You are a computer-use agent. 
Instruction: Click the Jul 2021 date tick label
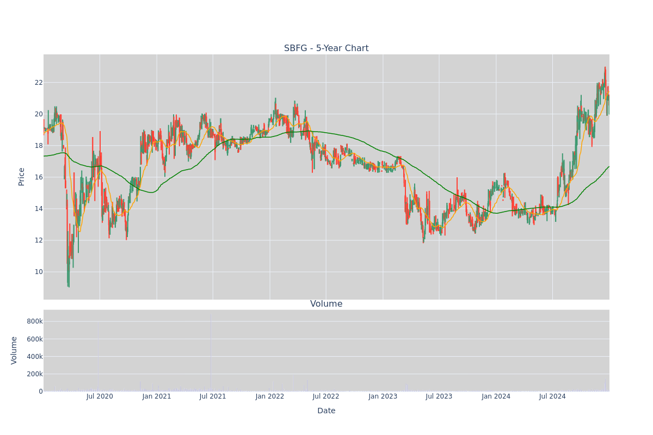coord(213,396)
